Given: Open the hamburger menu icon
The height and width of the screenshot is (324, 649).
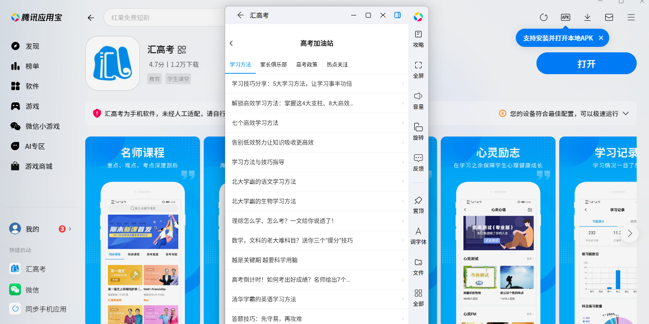Looking at the screenshot, I should [x=631, y=17].
